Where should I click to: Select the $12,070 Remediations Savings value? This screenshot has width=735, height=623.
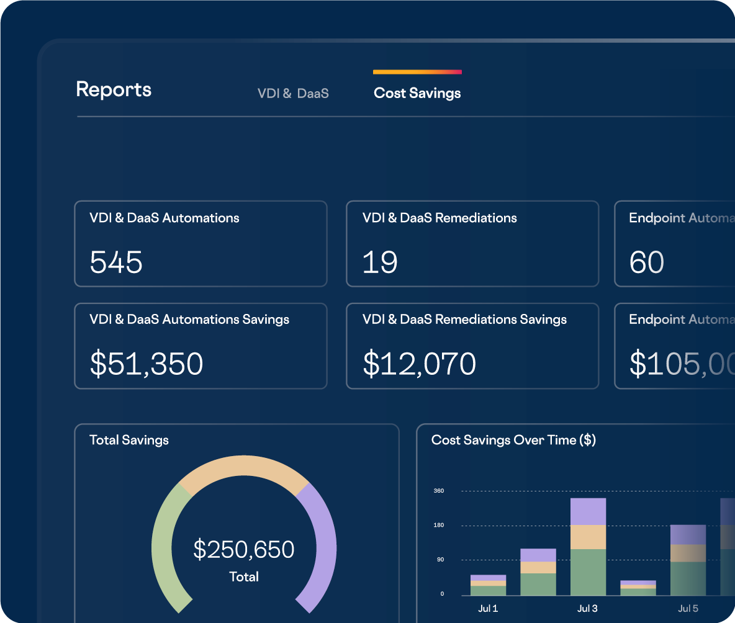tap(418, 364)
